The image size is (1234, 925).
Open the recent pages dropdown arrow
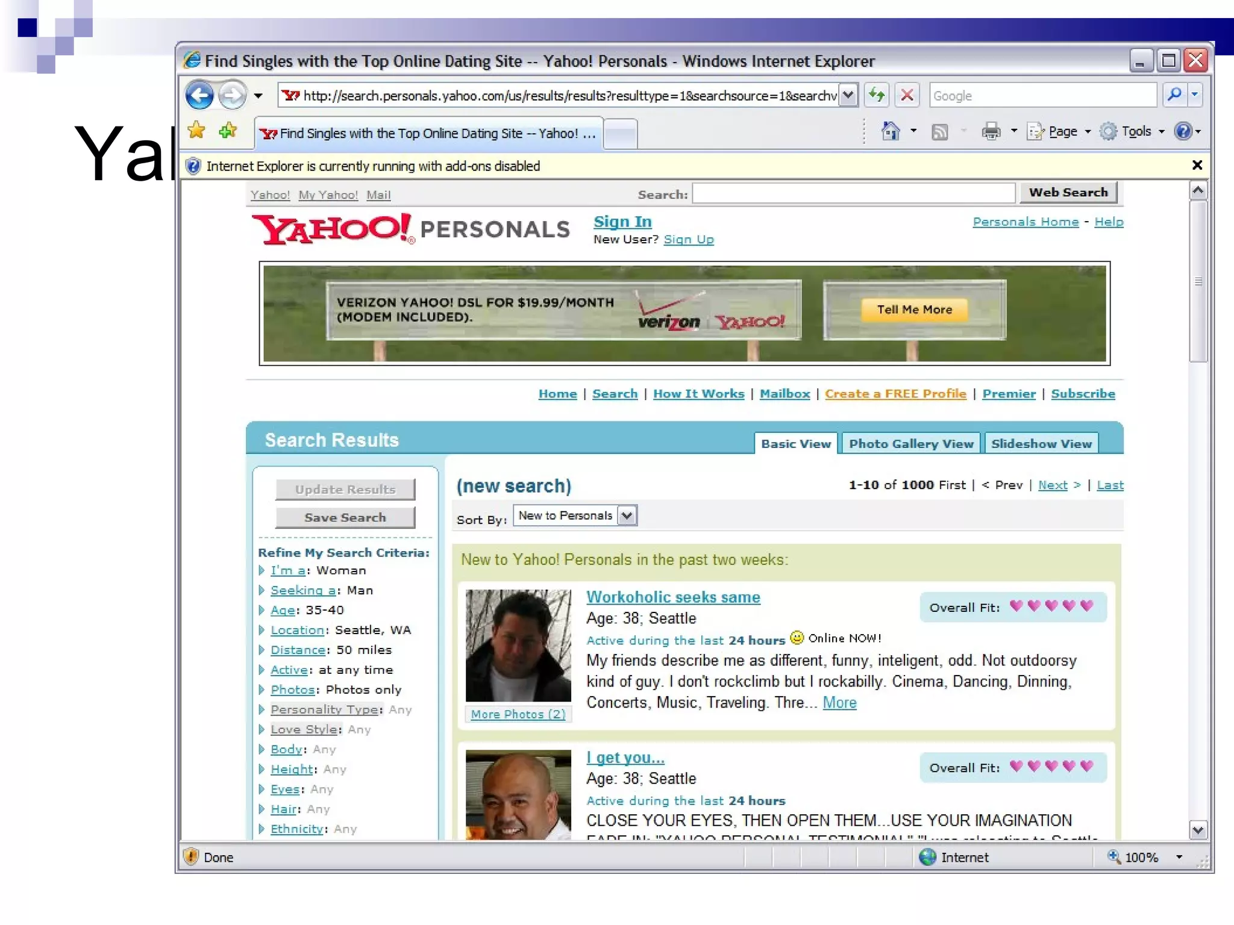(258, 96)
